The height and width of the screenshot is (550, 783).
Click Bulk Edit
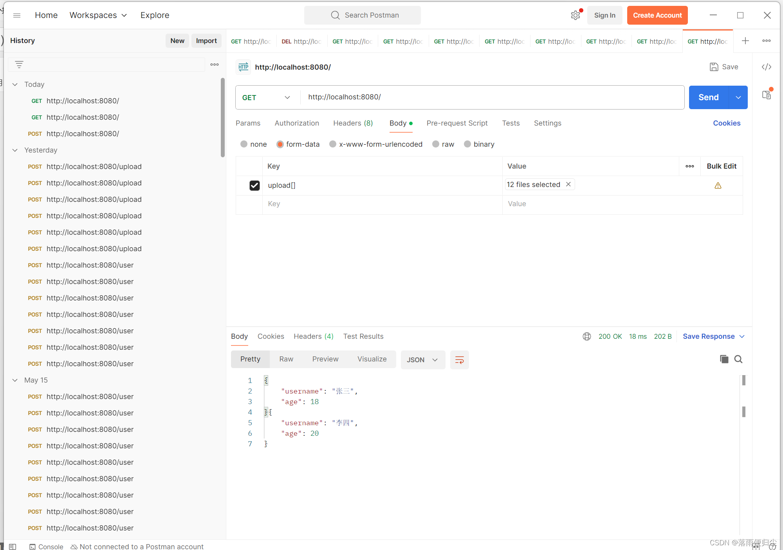pos(722,166)
